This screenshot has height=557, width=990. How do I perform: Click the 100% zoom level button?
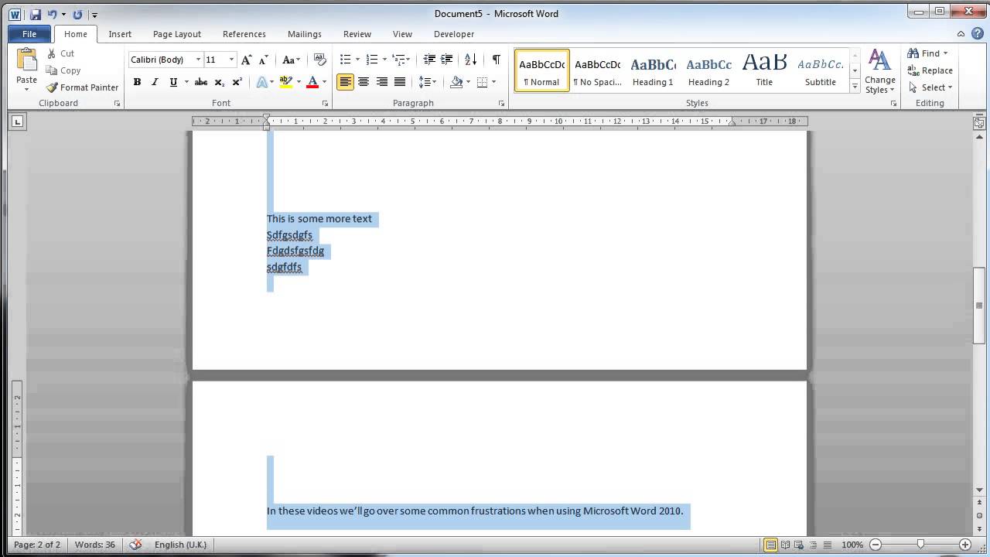tap(852, 545)
